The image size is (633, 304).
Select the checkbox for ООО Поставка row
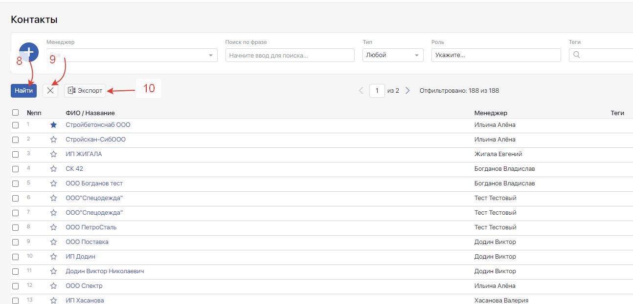coord(16,242)
